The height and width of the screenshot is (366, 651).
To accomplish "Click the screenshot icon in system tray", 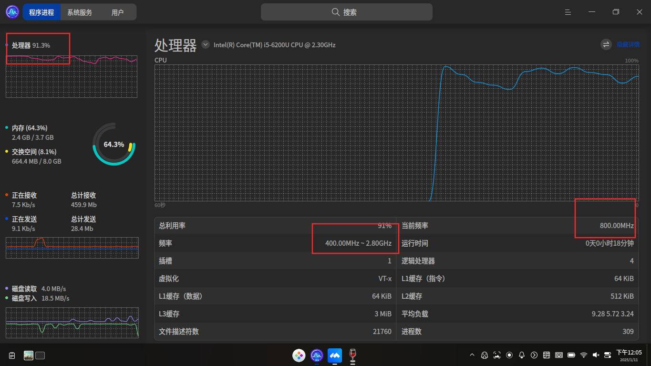I will 497,355.
